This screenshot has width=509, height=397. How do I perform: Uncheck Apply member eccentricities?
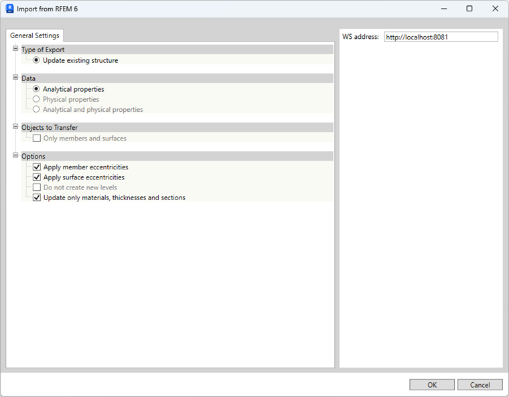tap(37, 167)
